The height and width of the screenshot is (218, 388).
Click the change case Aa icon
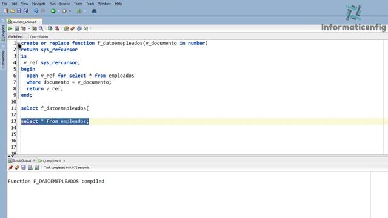pos(86,28)
